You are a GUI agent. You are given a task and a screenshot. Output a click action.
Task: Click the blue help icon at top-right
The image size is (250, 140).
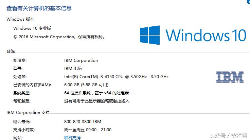[248, 2]
